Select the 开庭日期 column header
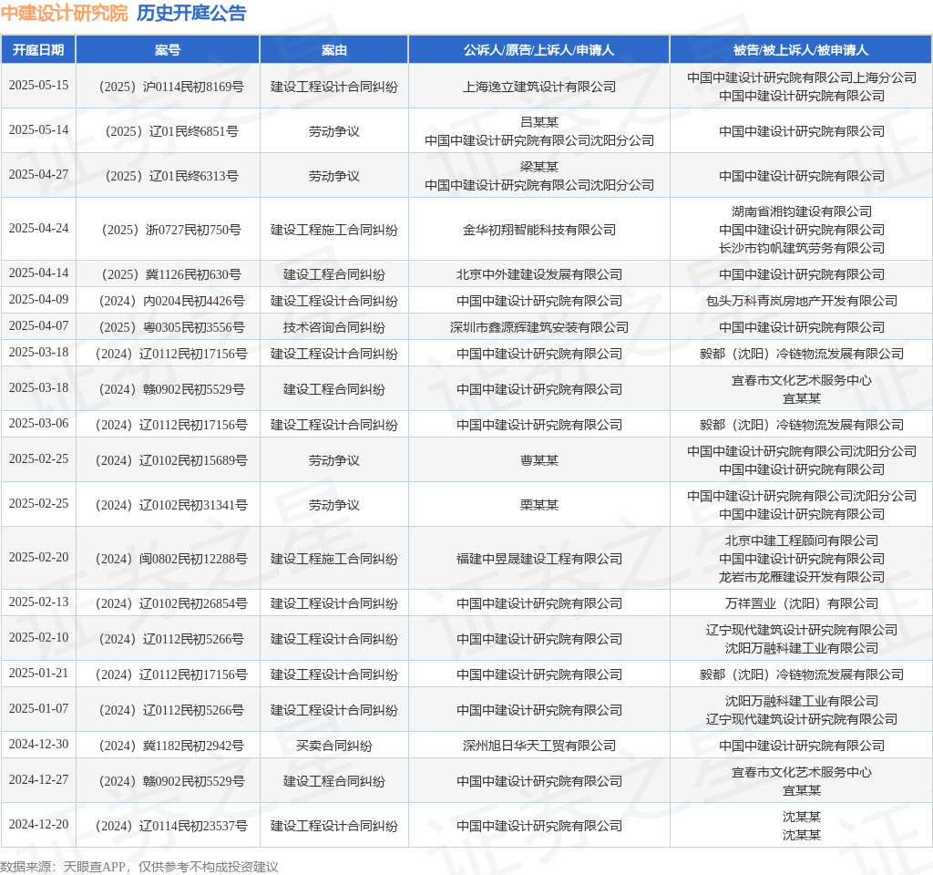933x875 pixels. 38,50
